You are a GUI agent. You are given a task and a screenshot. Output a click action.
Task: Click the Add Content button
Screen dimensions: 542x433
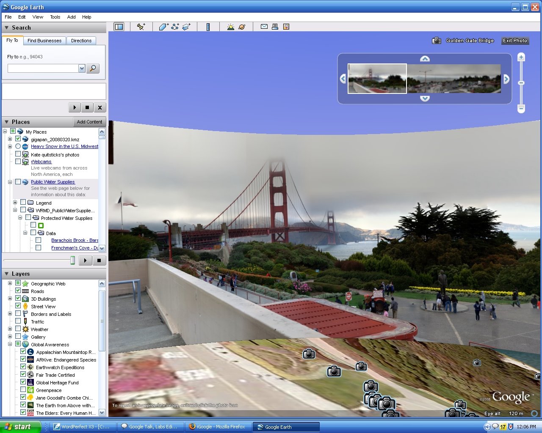click(89, 122)
